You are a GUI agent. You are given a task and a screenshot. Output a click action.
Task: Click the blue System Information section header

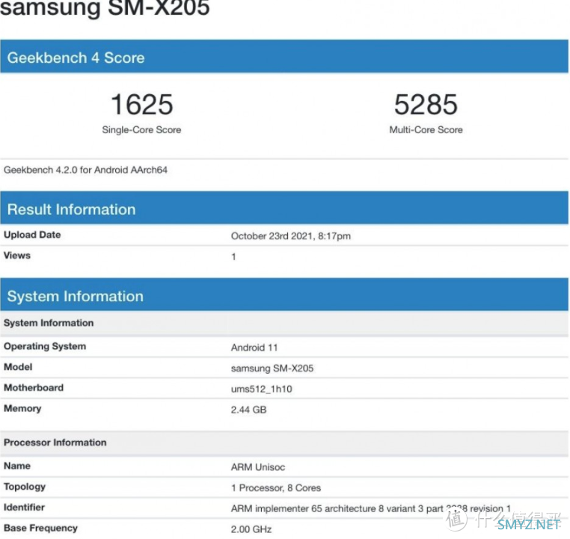pos(284,295)
